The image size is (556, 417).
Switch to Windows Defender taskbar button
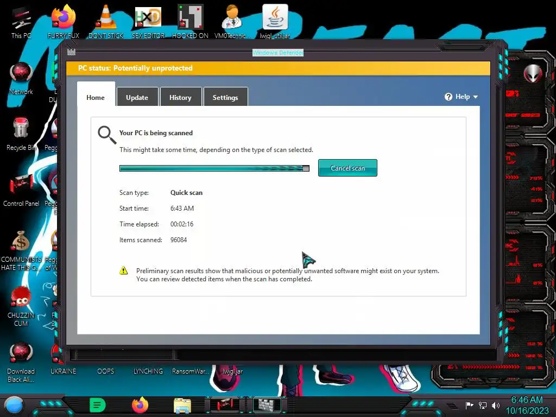tap(267, 405)
